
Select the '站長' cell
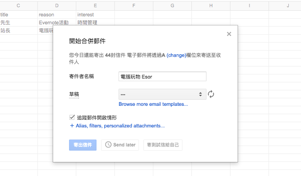pyautogui.click(x=19, y=30)
